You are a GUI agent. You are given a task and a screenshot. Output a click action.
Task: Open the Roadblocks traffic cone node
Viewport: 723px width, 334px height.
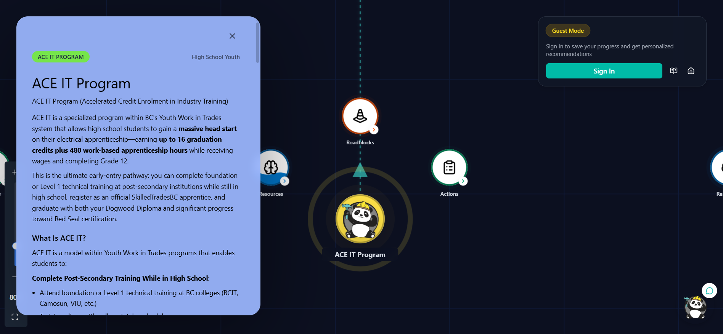[360, 116]
